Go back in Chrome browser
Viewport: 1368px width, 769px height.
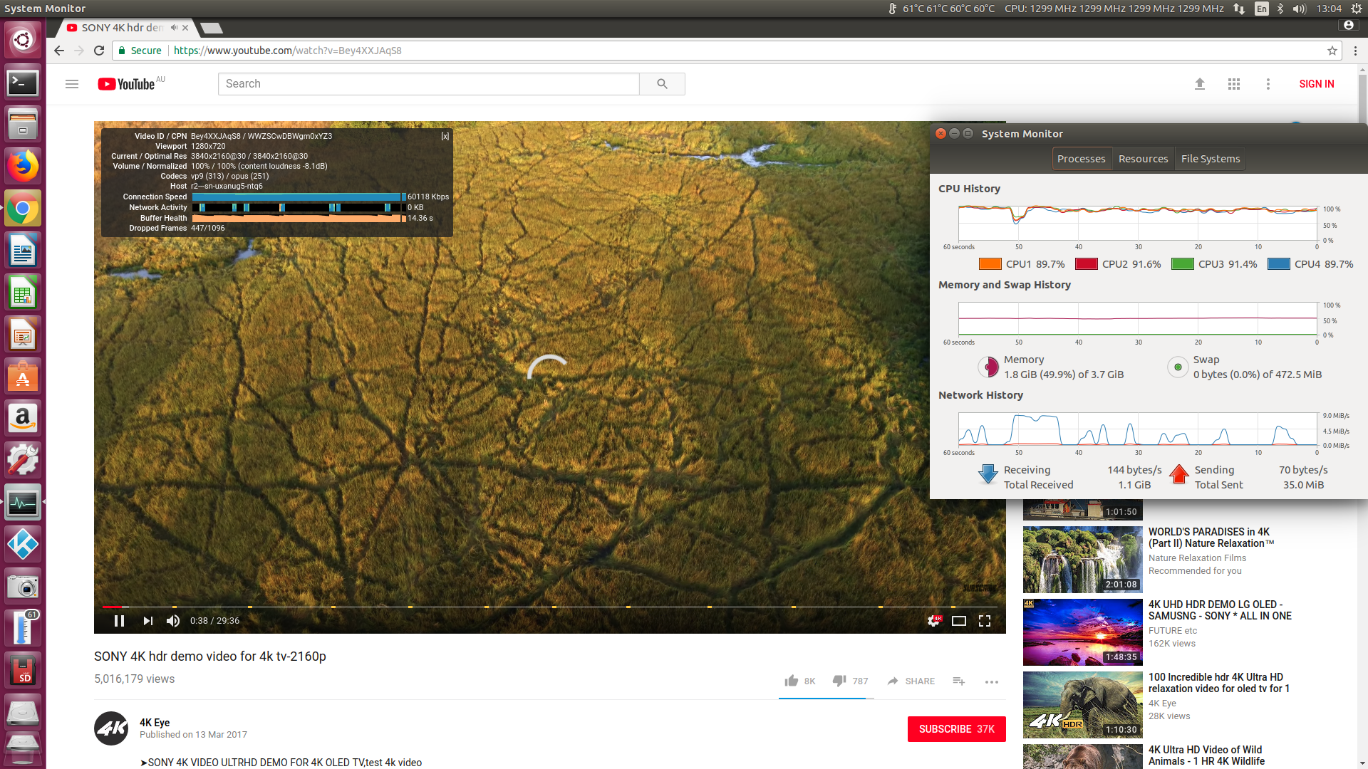pos(59,51)
